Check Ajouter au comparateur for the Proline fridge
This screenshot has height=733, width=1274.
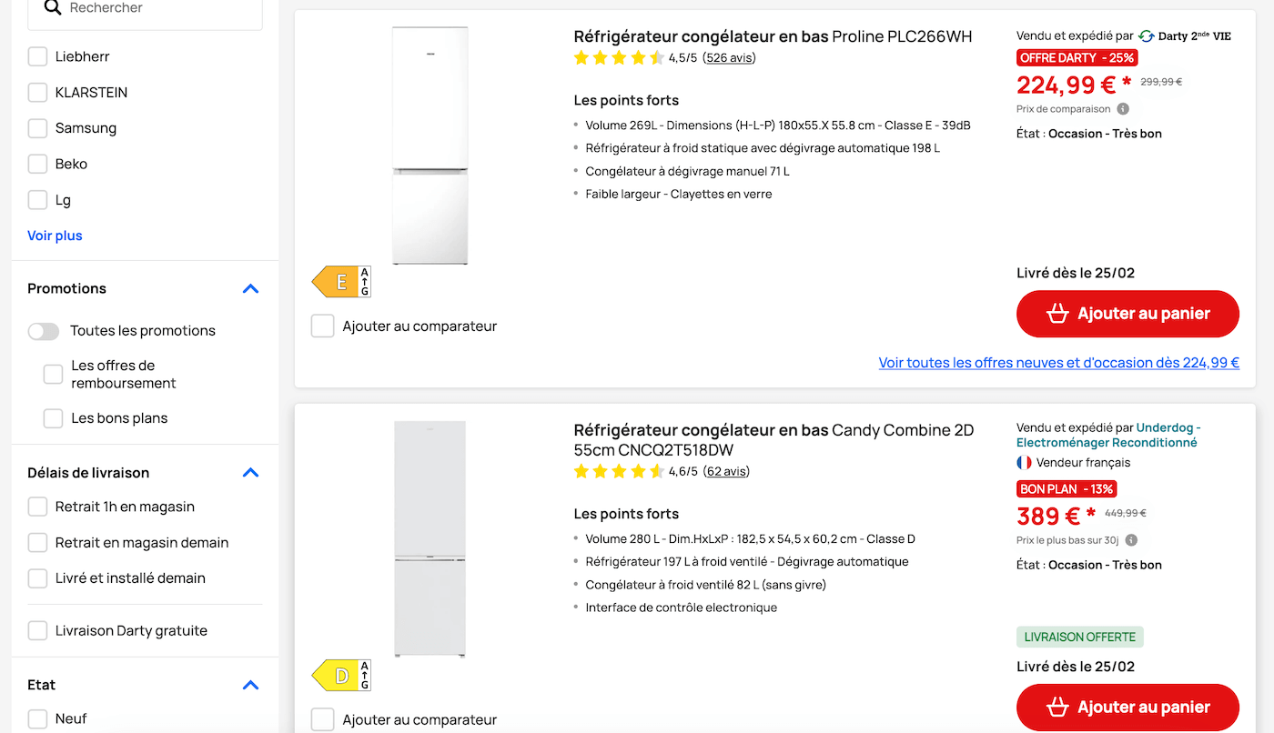(322, 325)
